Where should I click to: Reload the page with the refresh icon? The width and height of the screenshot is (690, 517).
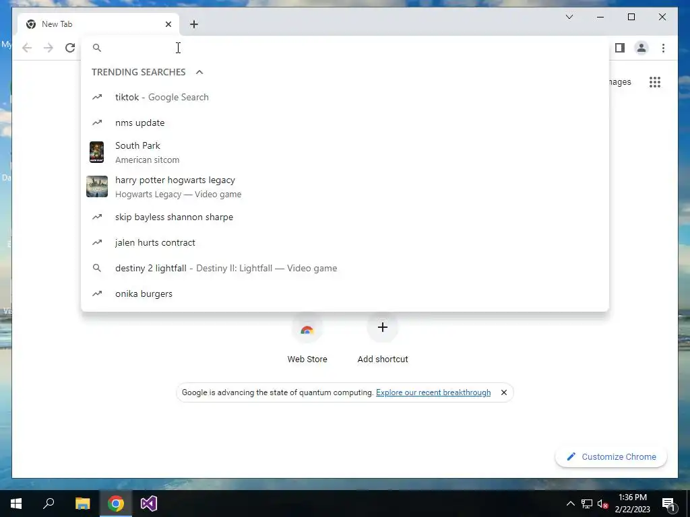[70, 48]
